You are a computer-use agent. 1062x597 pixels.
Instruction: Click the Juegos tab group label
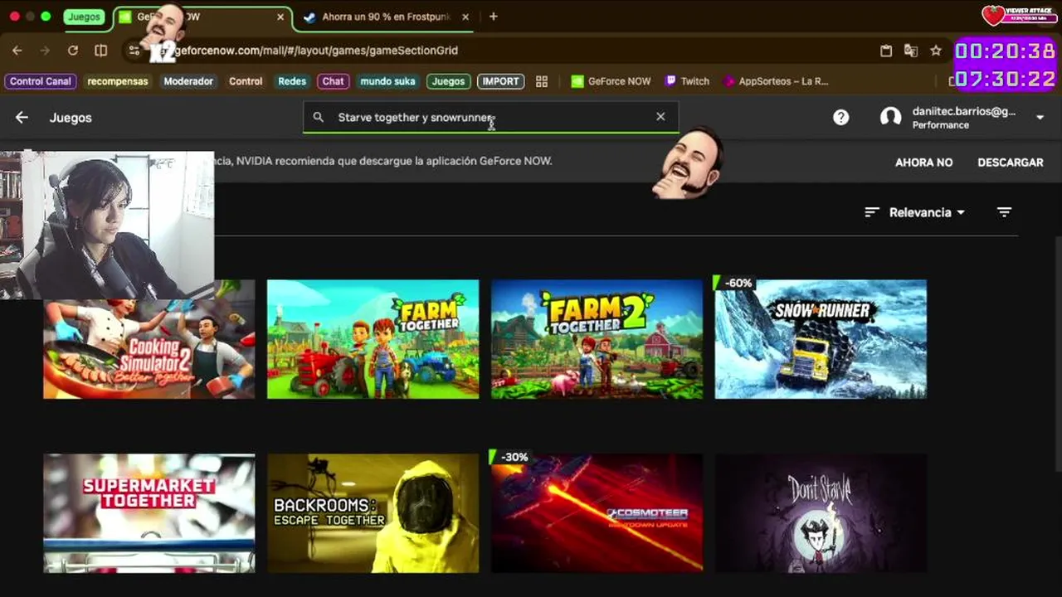coord(84,17)
